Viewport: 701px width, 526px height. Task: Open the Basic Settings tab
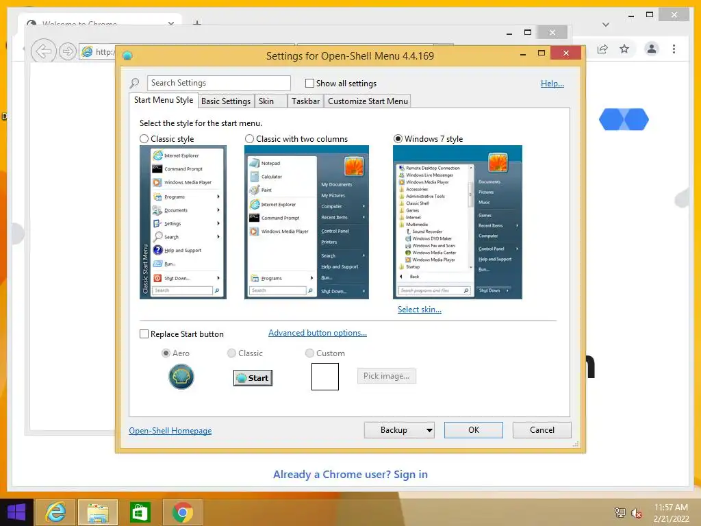click(226, 101)
